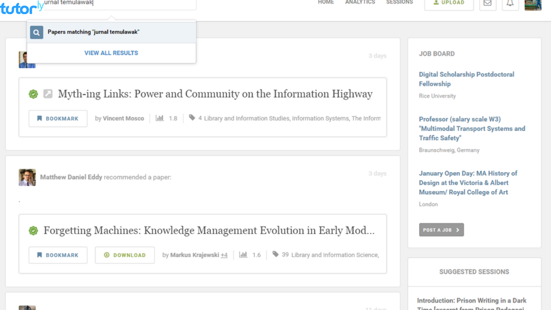The height and width of the screenshot is (310, 551).
Task: Open the Digital Scholarship Postdoctoral Fellowship listing
Action: tap(467, 79)
